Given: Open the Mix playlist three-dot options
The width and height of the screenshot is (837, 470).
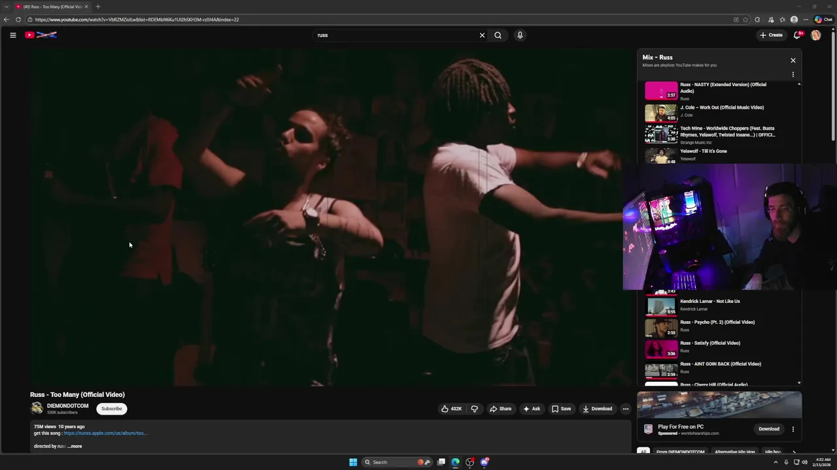Looking at the screenshot, I should click(793, 74).
